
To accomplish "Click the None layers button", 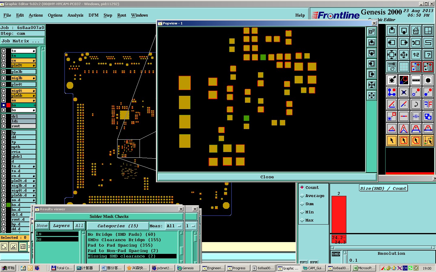I will [x=42, y=226].
